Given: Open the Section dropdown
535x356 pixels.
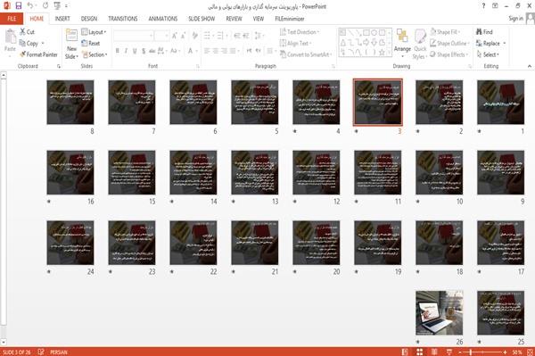Looking at the screenshot, I should point(95,54).
